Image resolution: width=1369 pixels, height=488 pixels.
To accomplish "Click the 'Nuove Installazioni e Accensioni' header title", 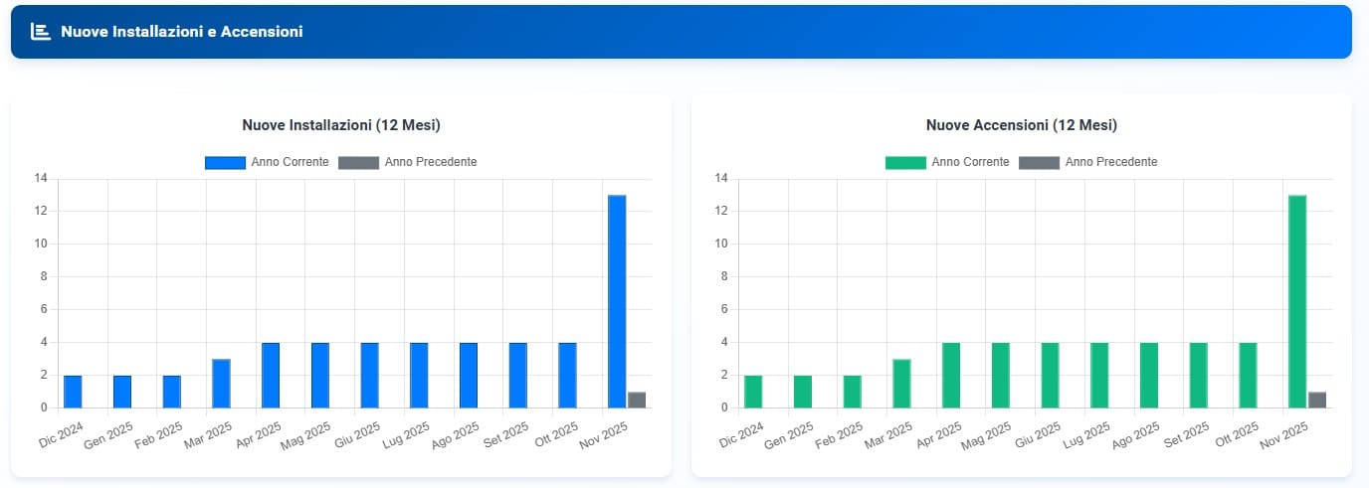I will [x=181, y=32].
